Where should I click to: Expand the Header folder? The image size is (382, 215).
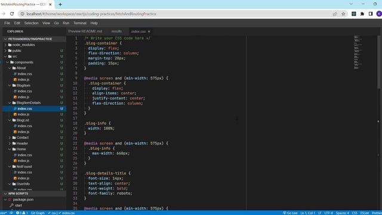click(10, 143)
